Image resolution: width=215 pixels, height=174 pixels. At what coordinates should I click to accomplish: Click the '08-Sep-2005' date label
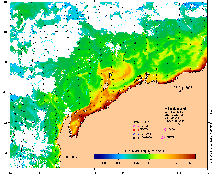(183, 88)
